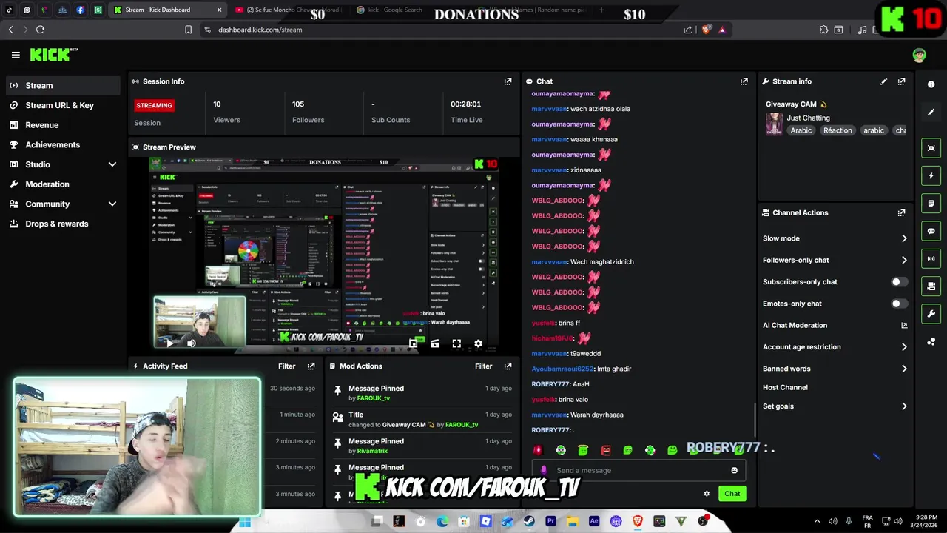Viewport: 947px width, 533px height.
Task: Select the Arabic stream tag
Action: [801, 130]
